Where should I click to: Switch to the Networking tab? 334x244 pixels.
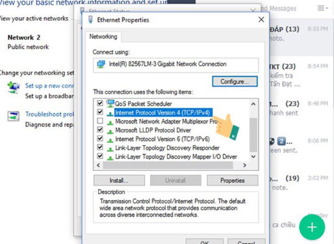pos(103,37)
